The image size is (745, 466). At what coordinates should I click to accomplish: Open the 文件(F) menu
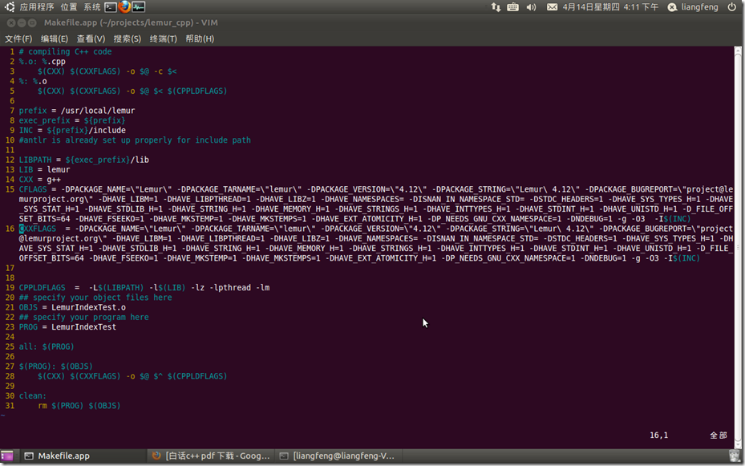point(18,38)
